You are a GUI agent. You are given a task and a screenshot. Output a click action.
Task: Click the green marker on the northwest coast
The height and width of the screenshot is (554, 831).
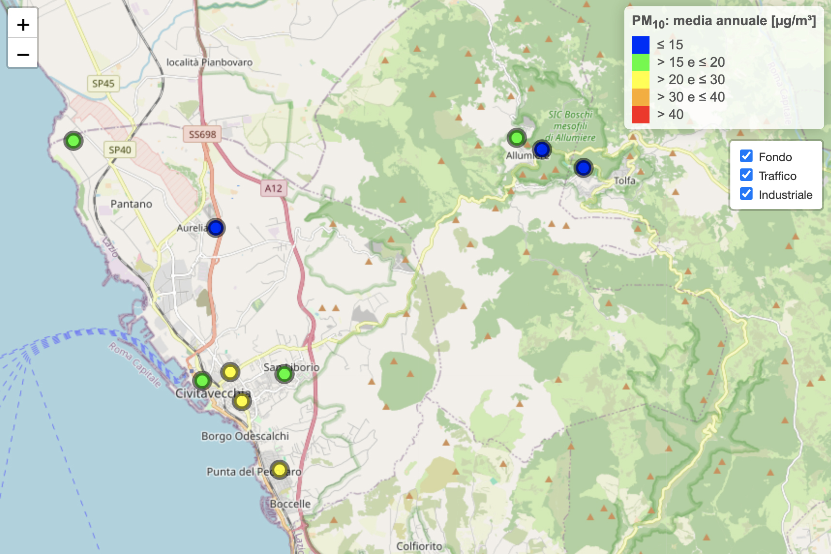(73, 141)
